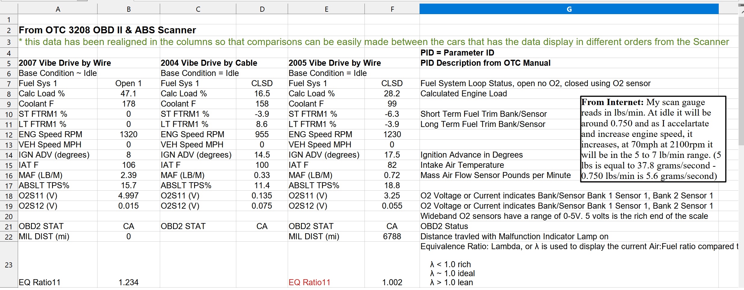Click 'Ignition Advance in Degrees' description
The image size is (744, 290).
[472, 155]
